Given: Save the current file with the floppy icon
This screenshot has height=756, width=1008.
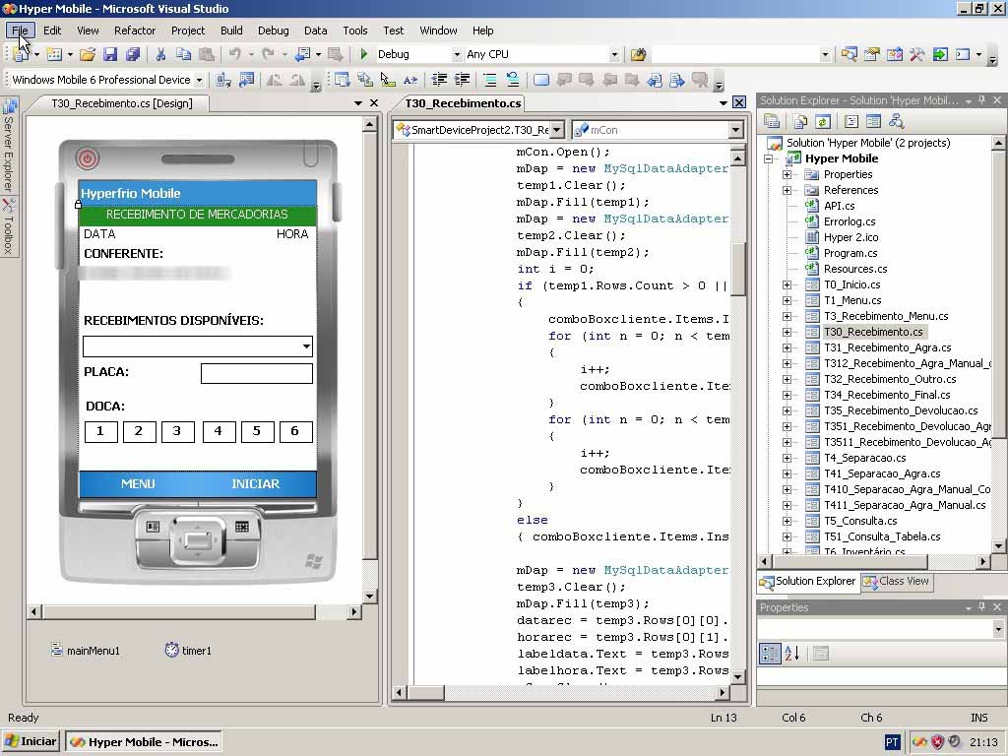Looking at the screenshot, I should coord(110,55).
